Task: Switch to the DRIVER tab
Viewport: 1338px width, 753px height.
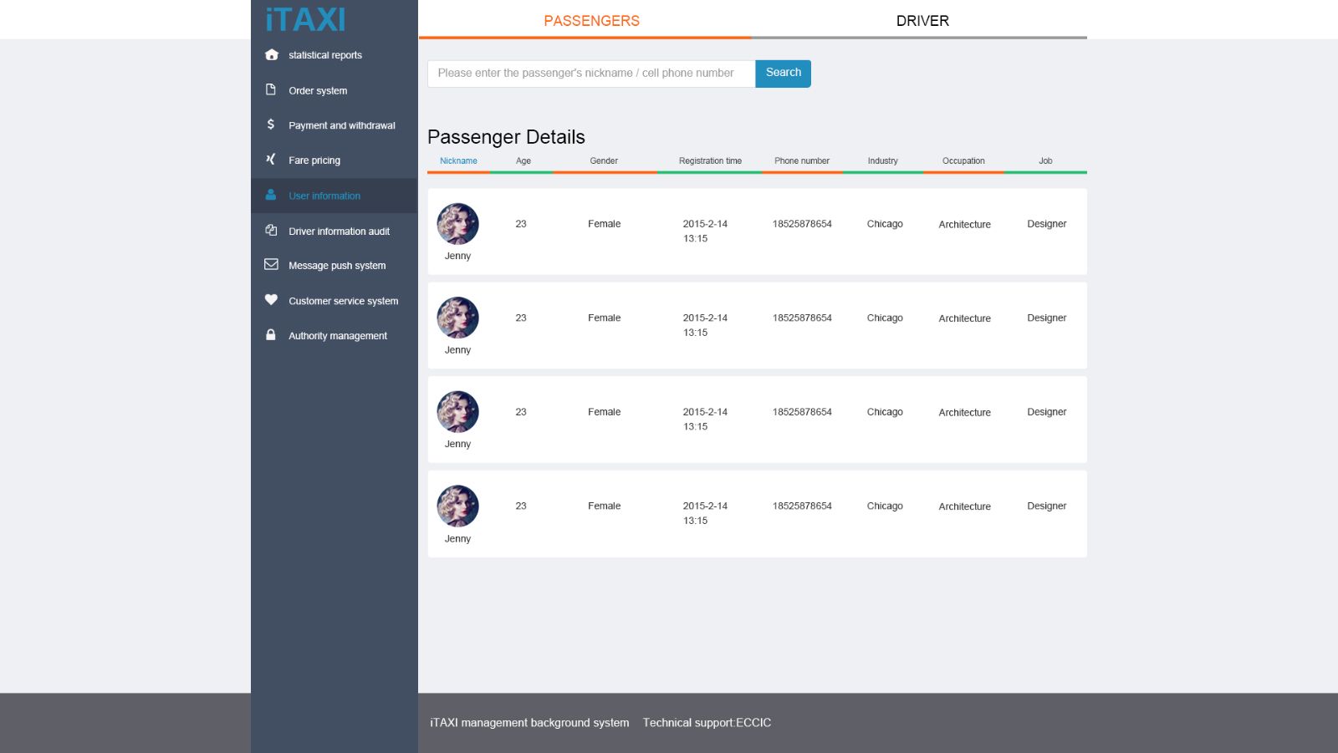Action: tap(922, 21)
